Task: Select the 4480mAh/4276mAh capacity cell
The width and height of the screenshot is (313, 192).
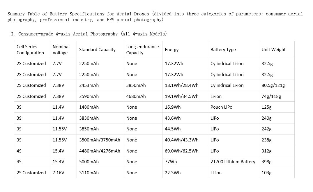Action: pyautogui.click(x=100, y=151)
